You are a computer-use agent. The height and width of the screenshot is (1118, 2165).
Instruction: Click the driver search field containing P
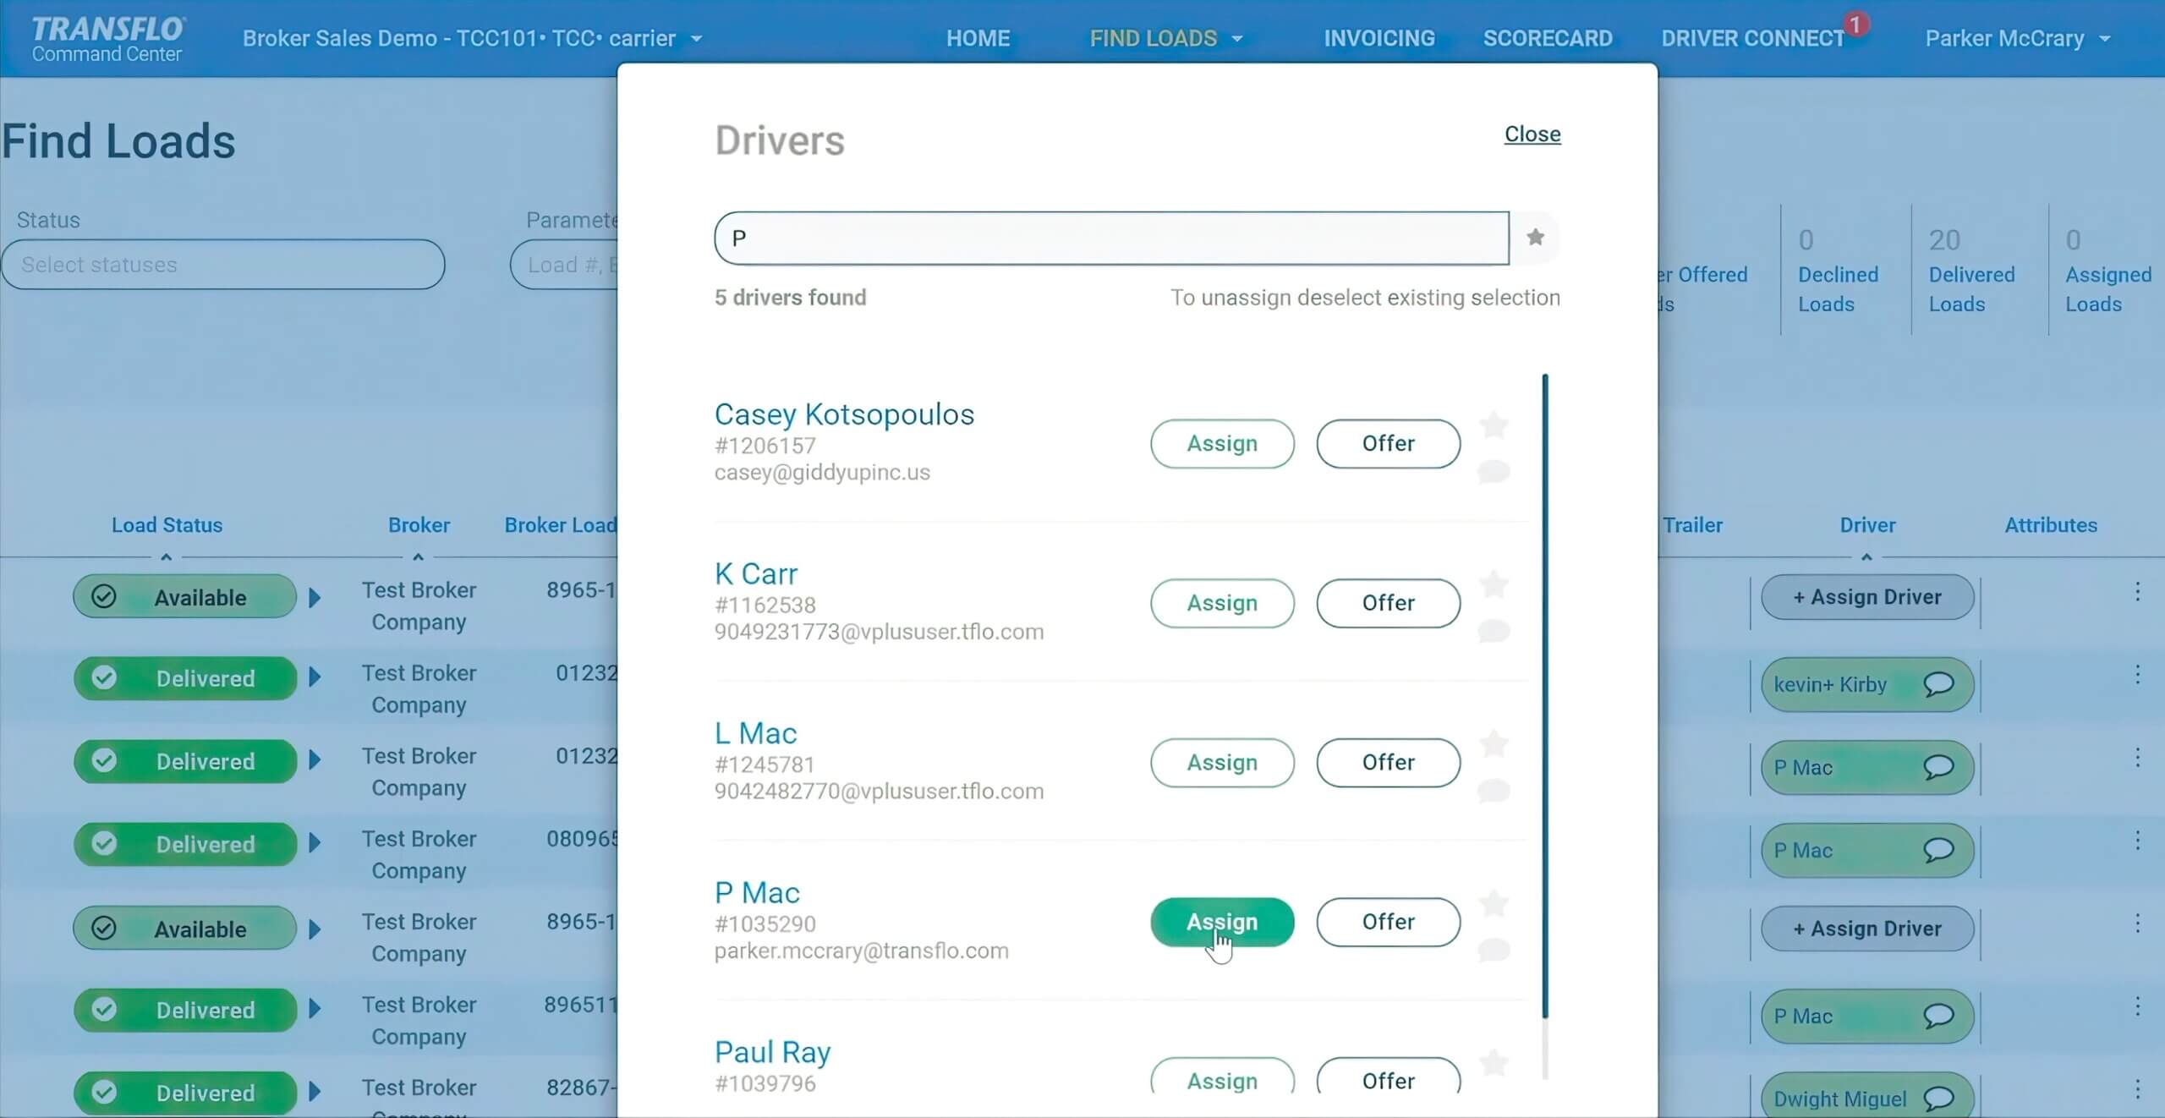tap(1111, 238)
